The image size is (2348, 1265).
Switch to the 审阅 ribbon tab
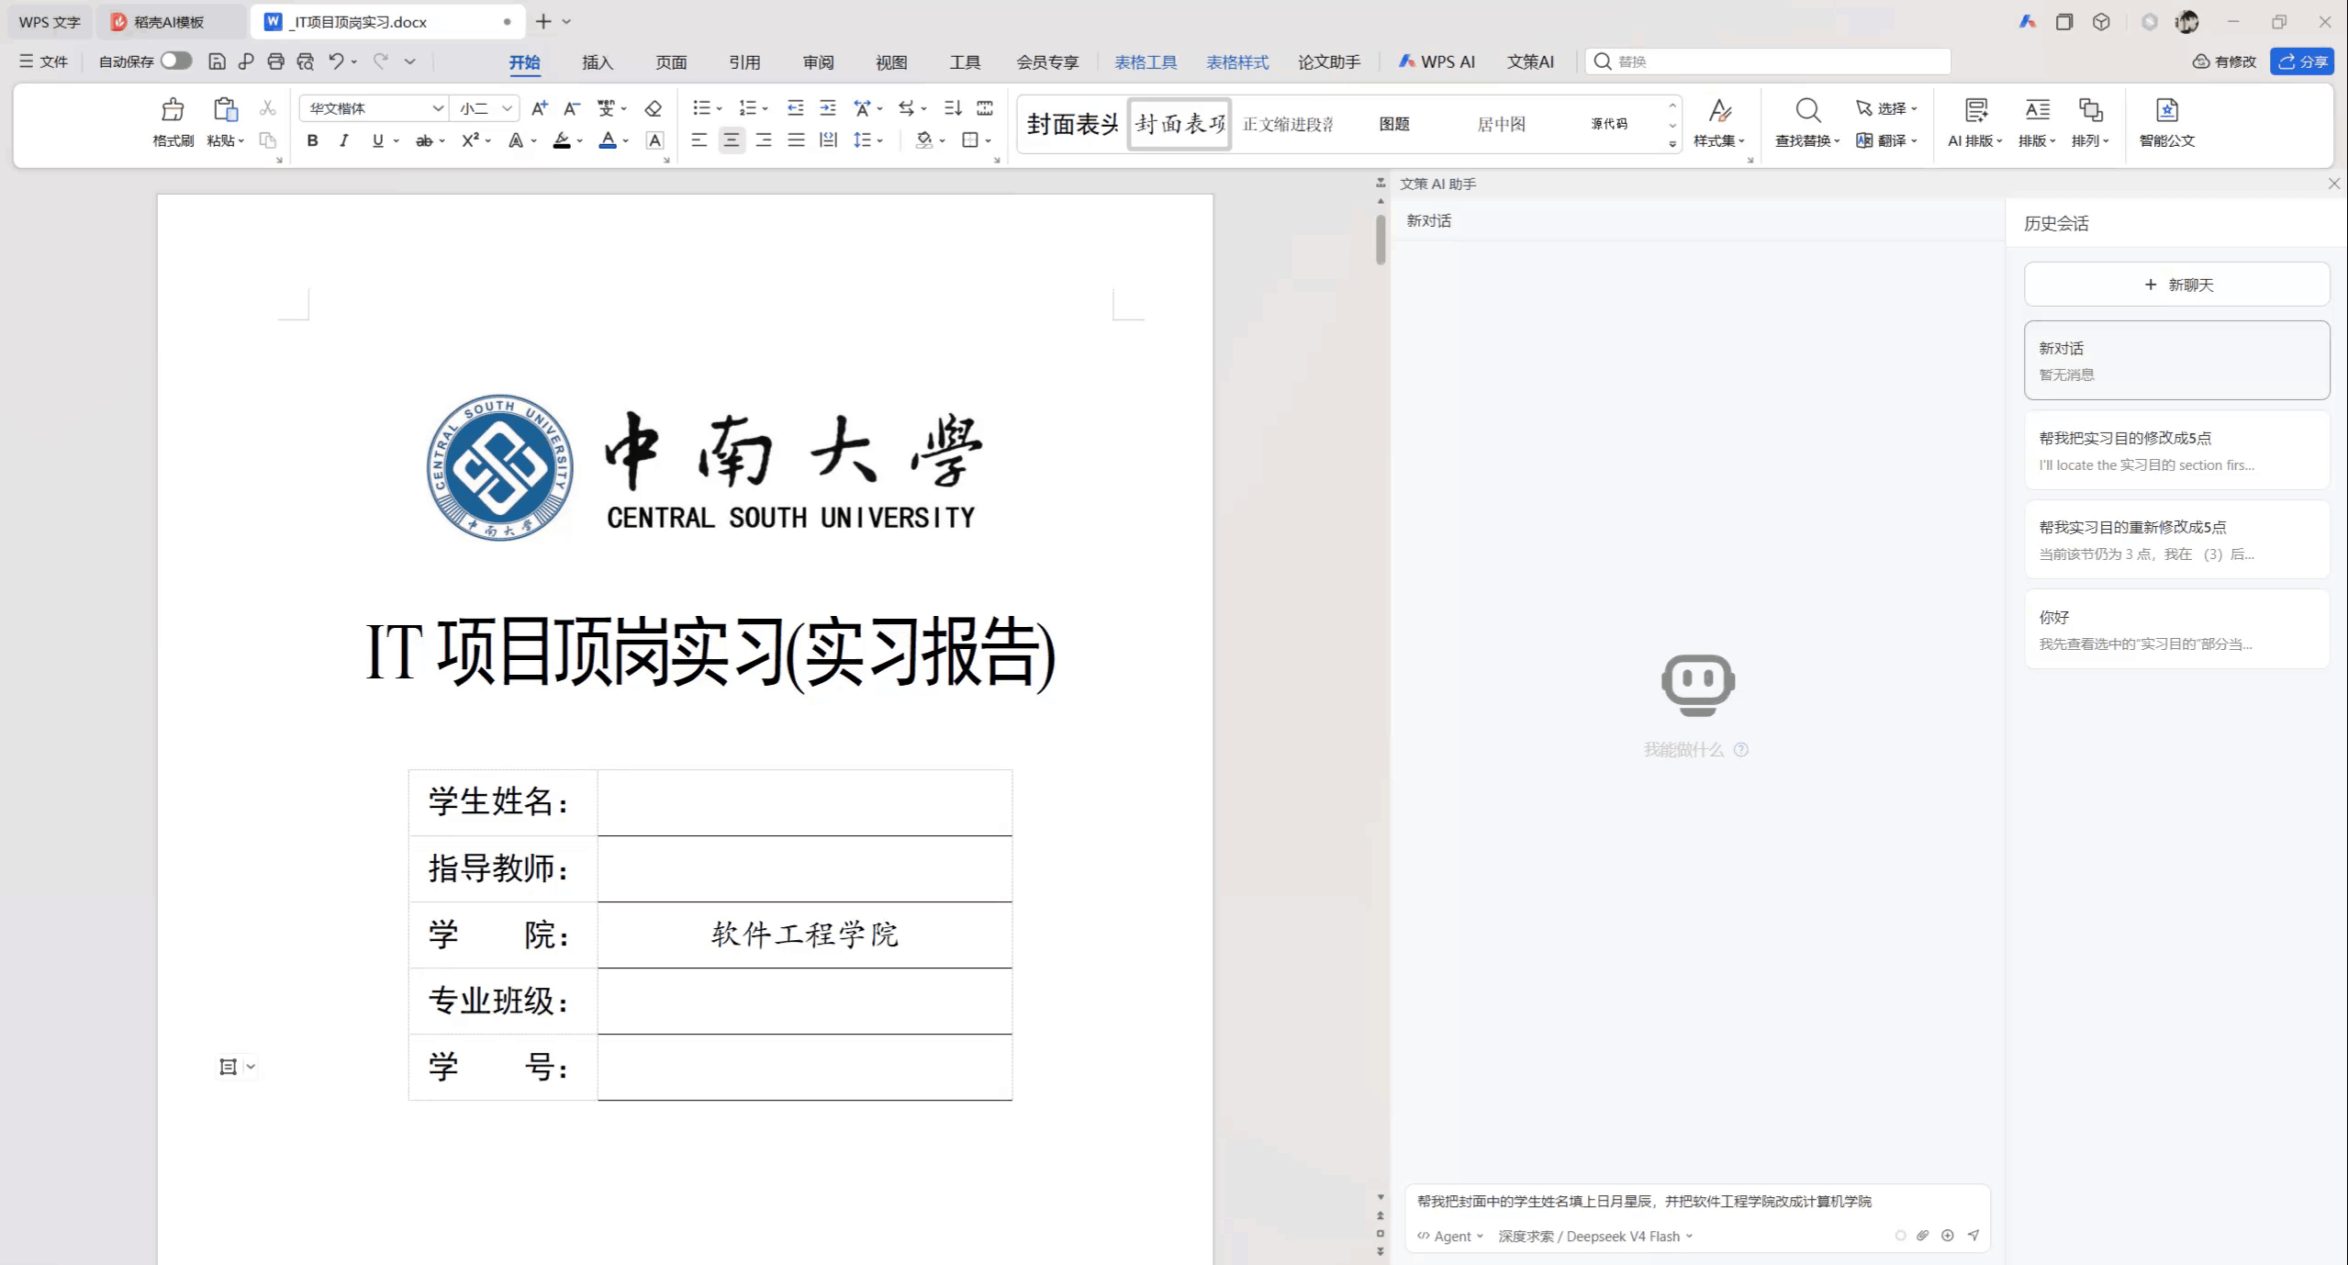coord(818,62)
